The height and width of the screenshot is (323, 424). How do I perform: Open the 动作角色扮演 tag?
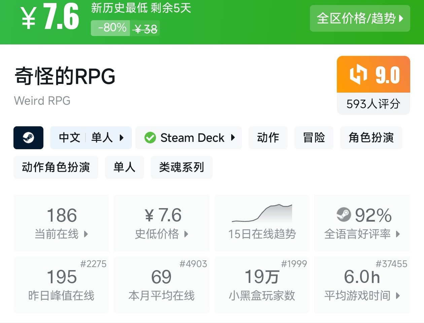(x=56, y=167)
